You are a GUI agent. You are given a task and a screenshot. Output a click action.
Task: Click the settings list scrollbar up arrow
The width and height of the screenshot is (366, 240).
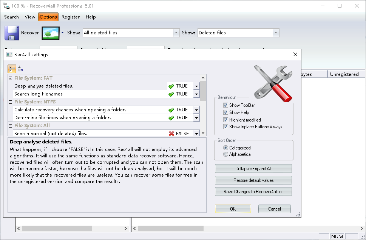(203, 78)
